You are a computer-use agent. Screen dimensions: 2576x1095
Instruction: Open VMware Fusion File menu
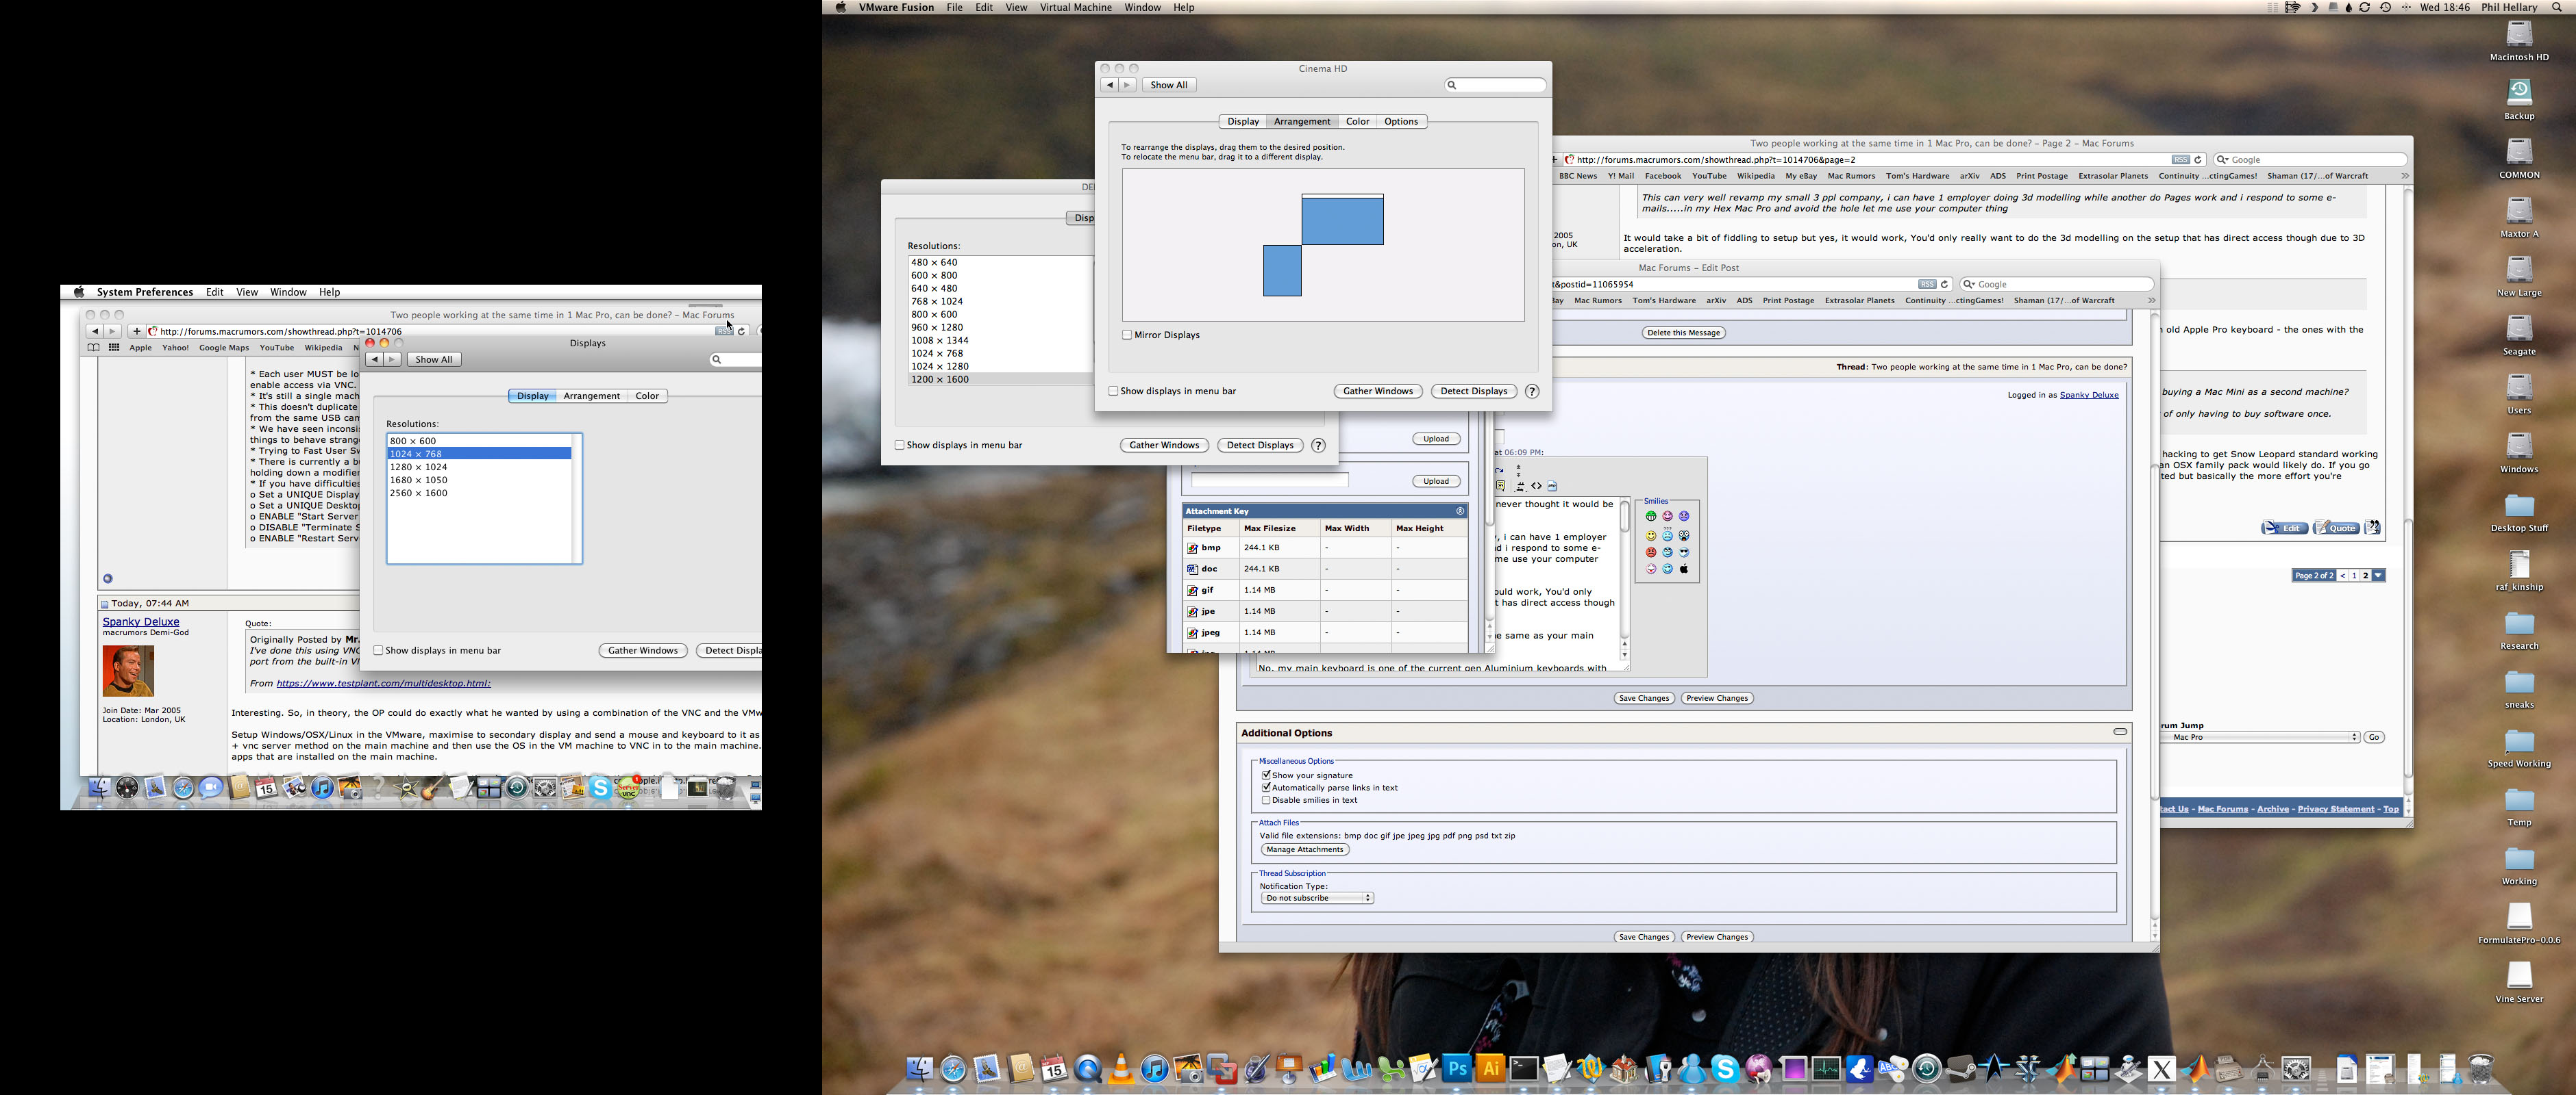[954, 7]
